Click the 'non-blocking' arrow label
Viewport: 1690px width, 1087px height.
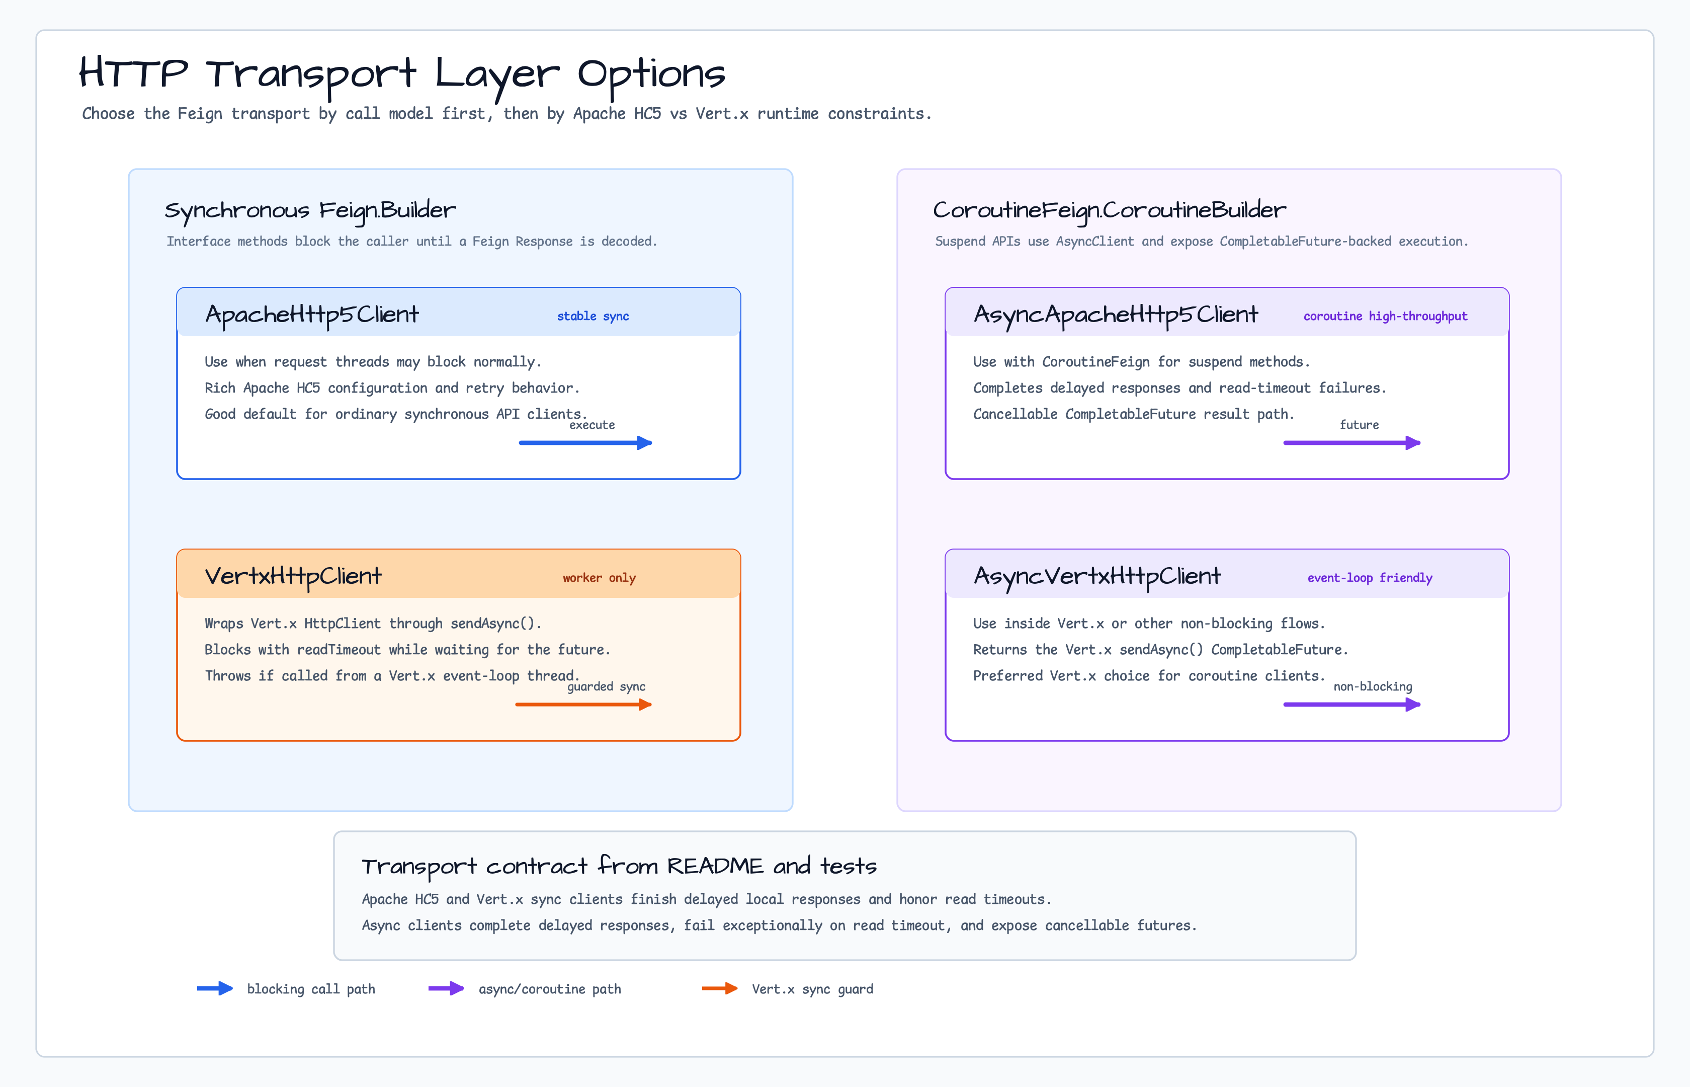click(1373, 687)
